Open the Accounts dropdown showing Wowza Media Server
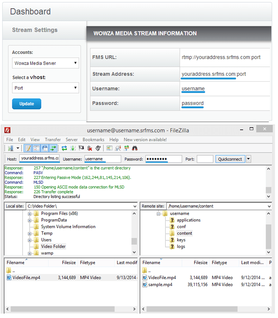The height and width of the screenshot is (318, 278). pyautogui.click(x=46, y=64)
